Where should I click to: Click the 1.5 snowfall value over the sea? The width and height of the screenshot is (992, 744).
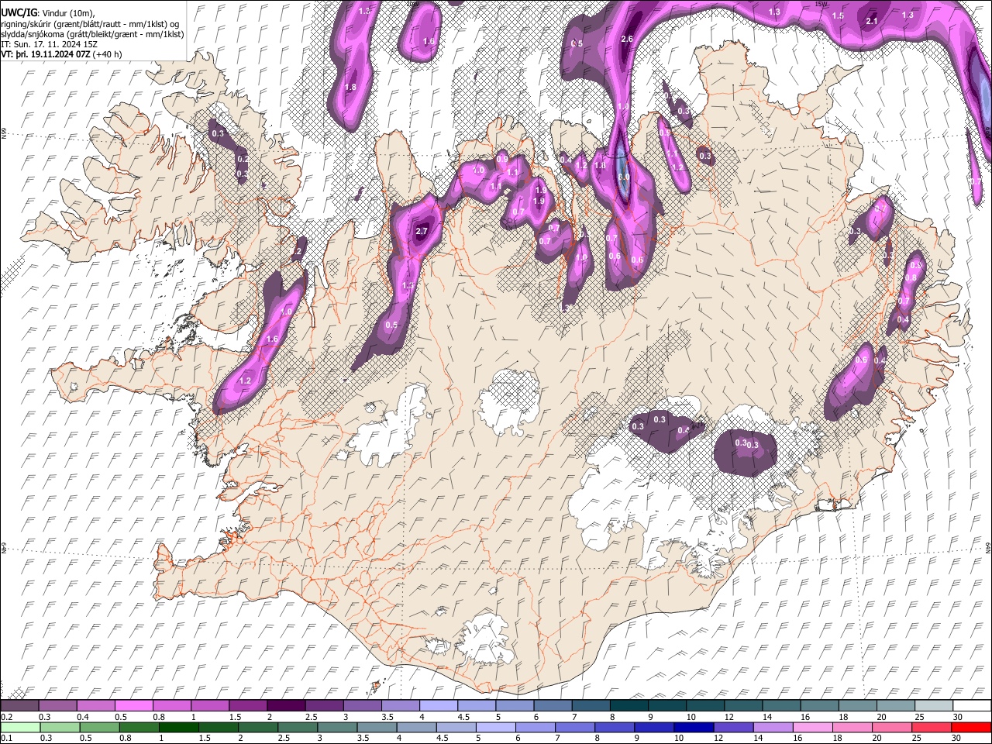pyautogui.click(x=838, y=15)
